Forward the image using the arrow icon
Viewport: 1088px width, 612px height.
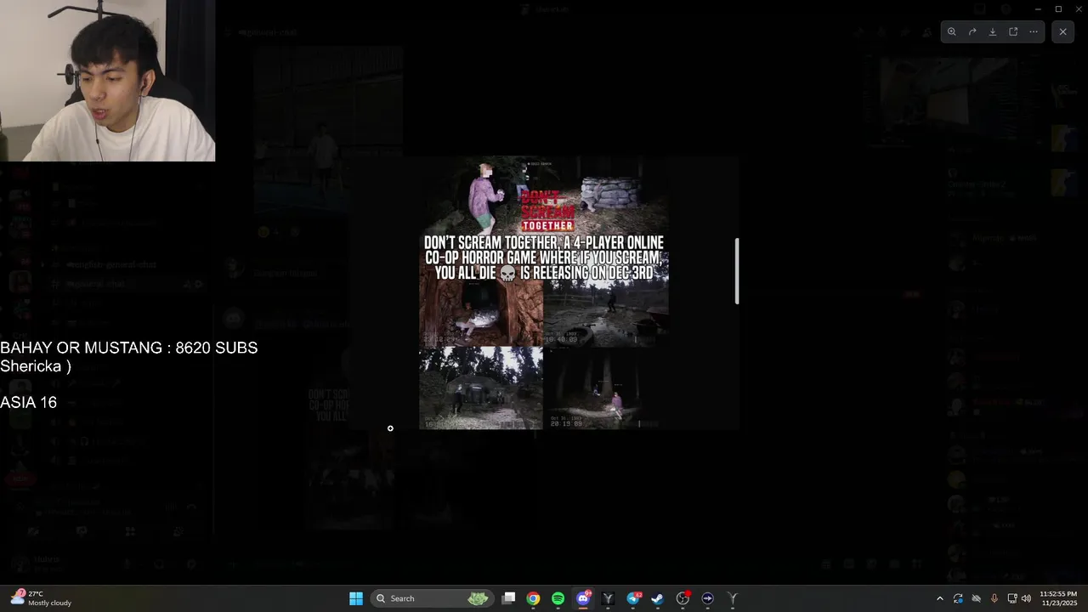coord(972,31)
